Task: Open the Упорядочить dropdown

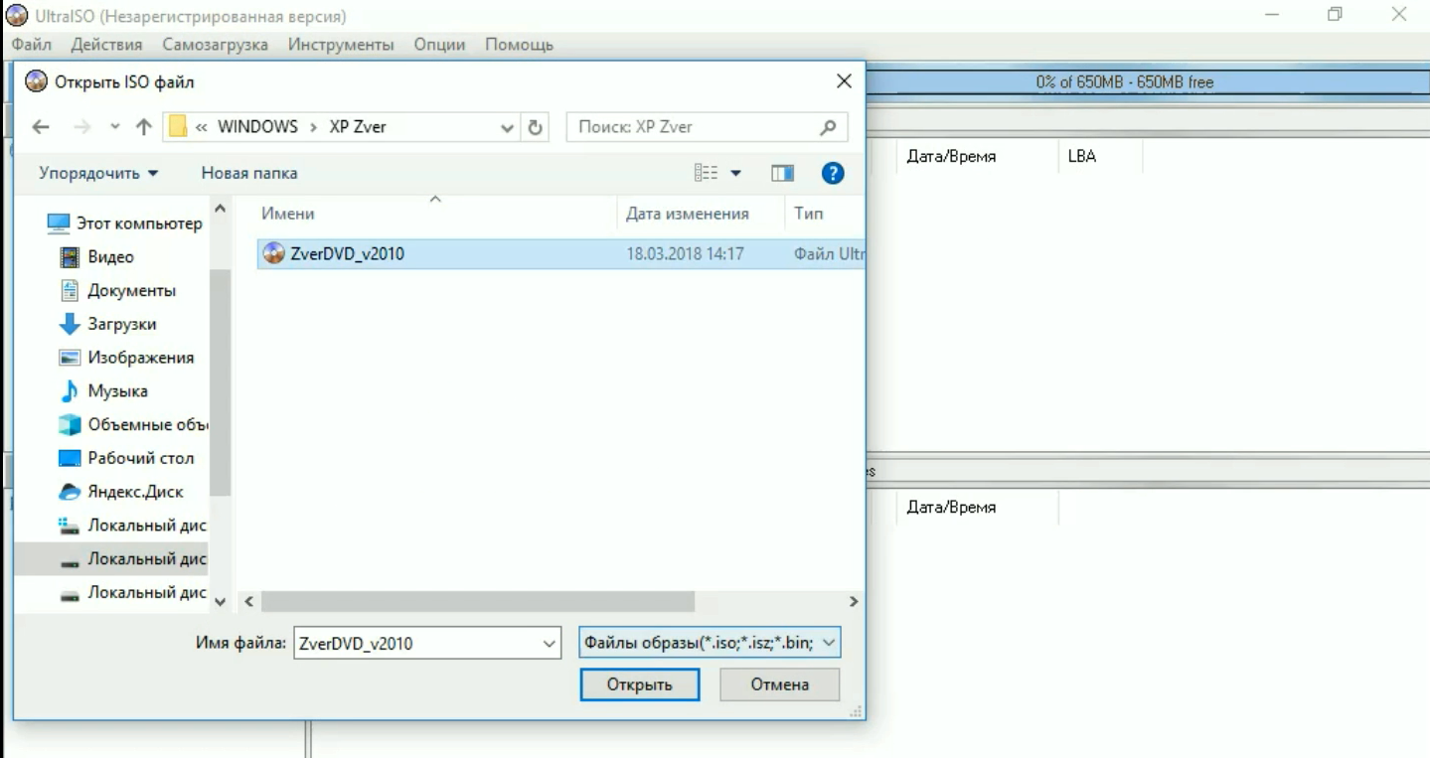Action: coord(98,173)
